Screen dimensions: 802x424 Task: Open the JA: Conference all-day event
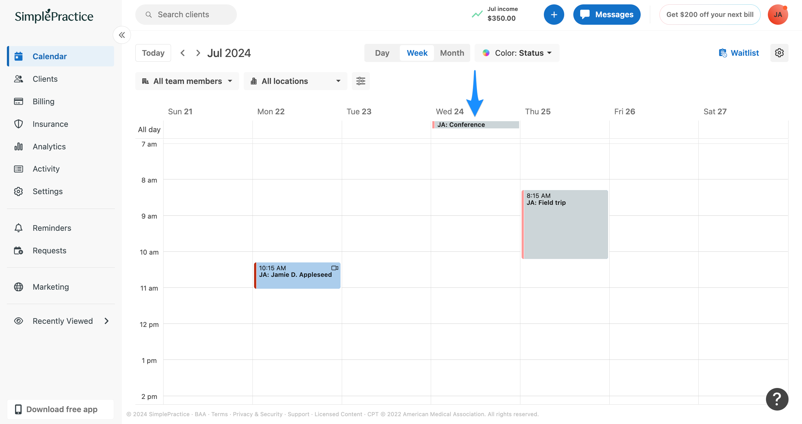pos(476,125)
